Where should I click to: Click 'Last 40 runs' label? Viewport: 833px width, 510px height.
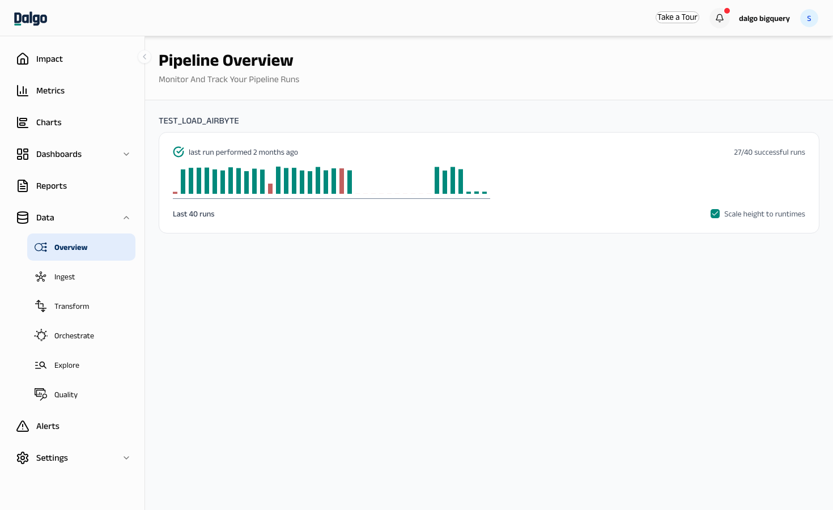click(x=194, y=214)
